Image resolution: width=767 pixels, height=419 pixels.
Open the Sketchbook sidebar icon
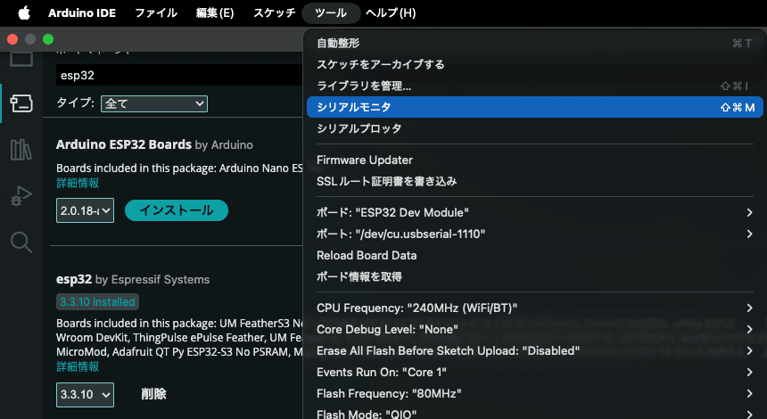(x=21, y=58)
